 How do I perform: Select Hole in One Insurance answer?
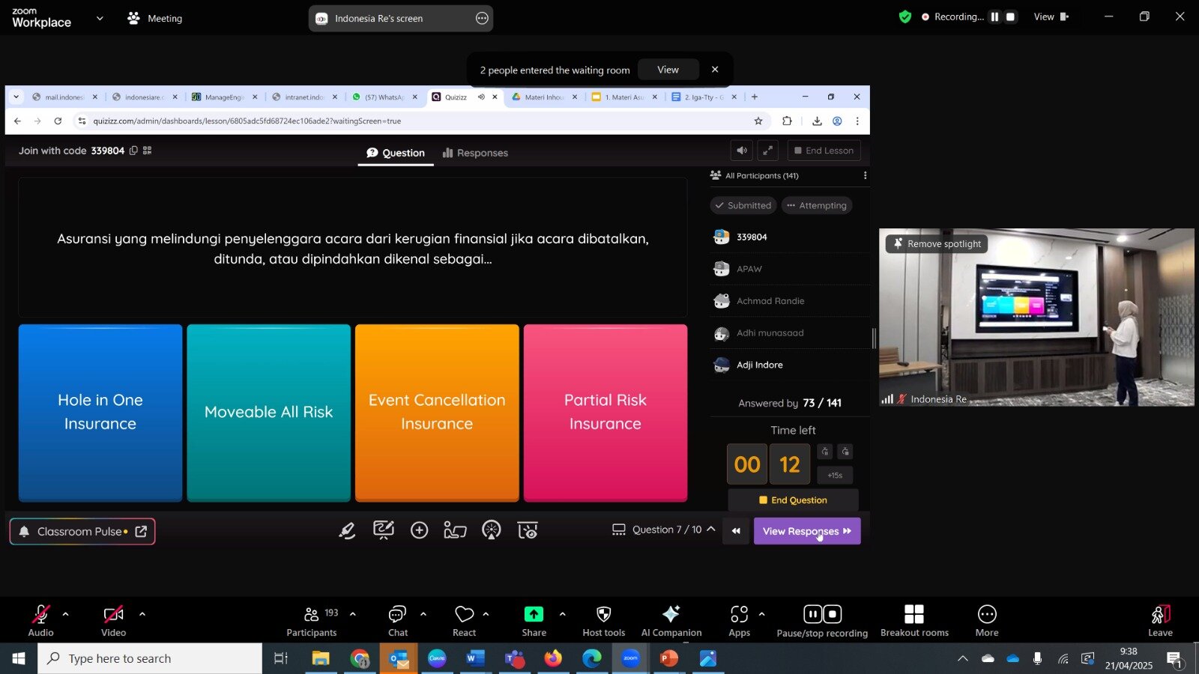[100, 413]
